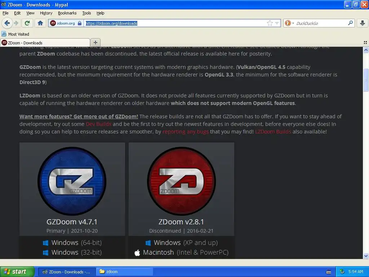Open the File menu
Image resolution: width=369 pixels, height=277 pixels.
click(5, 13)
